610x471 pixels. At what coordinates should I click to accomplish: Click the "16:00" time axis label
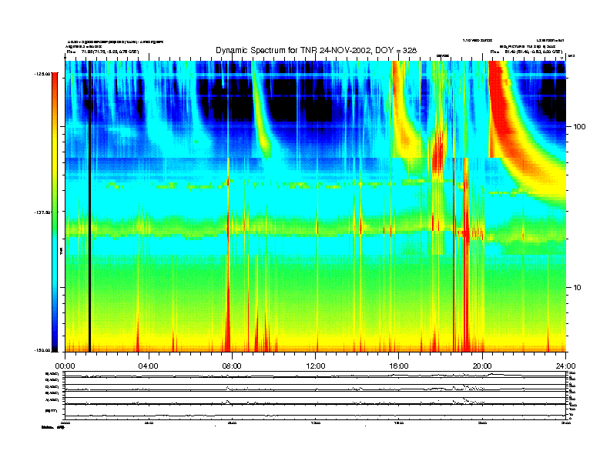click(399, 366)
